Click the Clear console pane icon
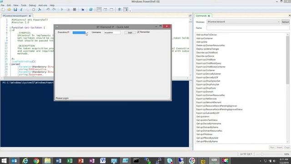Image resolution: width=291 pixels, height=164 pixels. 40,10
